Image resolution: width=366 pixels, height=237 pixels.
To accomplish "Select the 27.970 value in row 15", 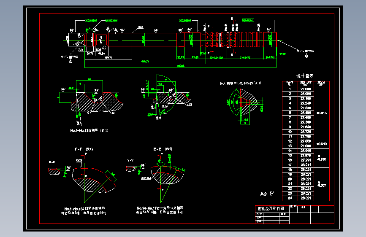I will pos(306,155).
